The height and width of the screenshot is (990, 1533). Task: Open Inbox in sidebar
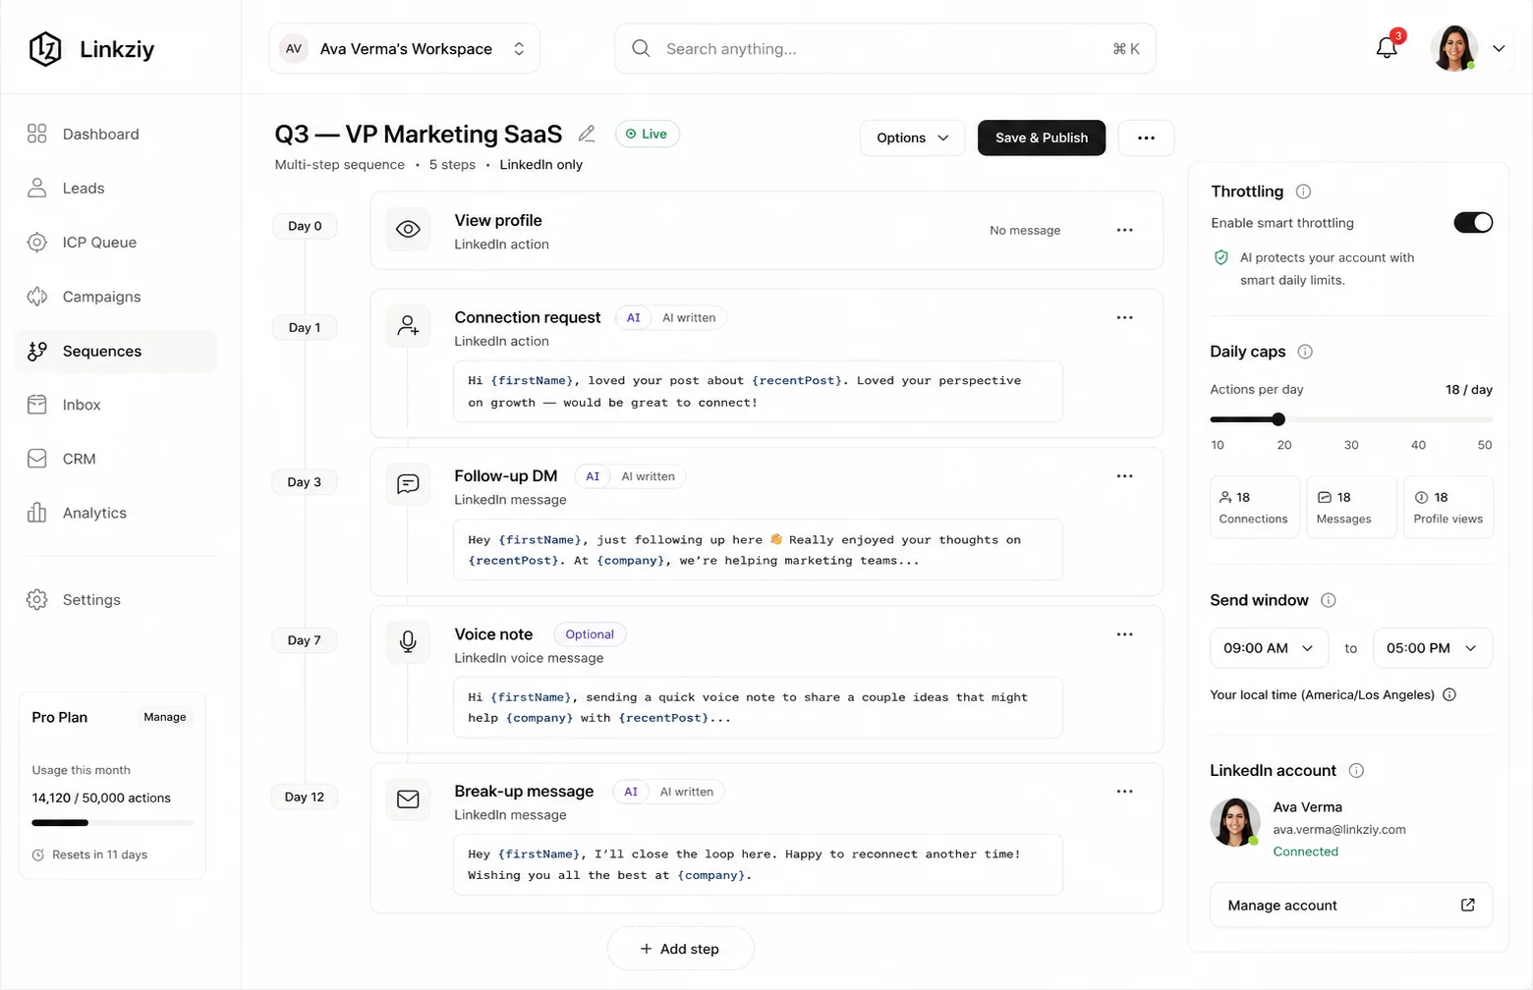pyautogui.click(x=116, y=405)
